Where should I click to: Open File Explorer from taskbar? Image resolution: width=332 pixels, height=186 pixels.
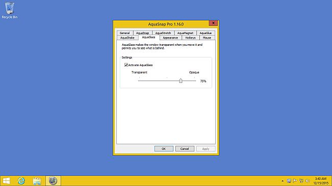tap(37, 181)
